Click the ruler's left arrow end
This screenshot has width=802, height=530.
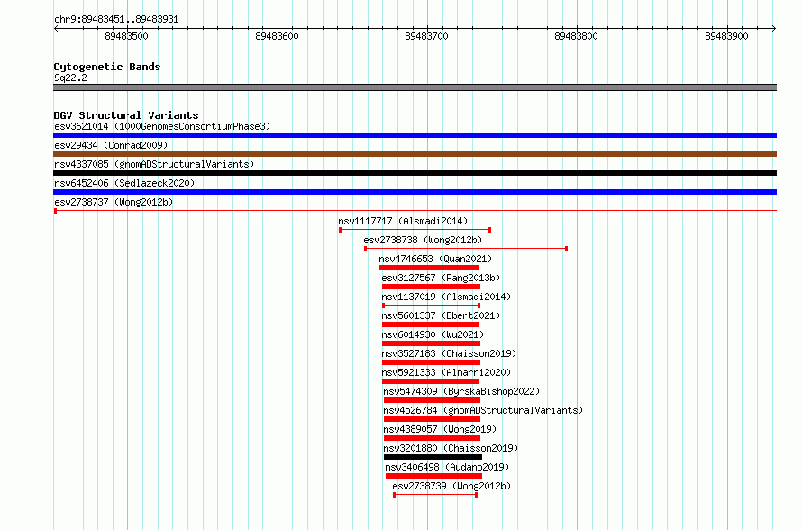(56, 28)
